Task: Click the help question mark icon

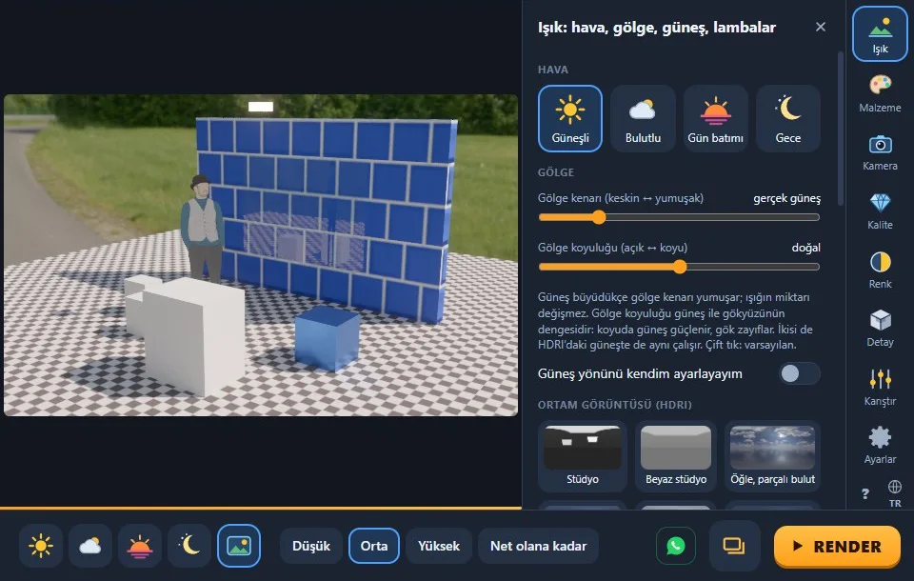Action: click(x=865, y=493)
